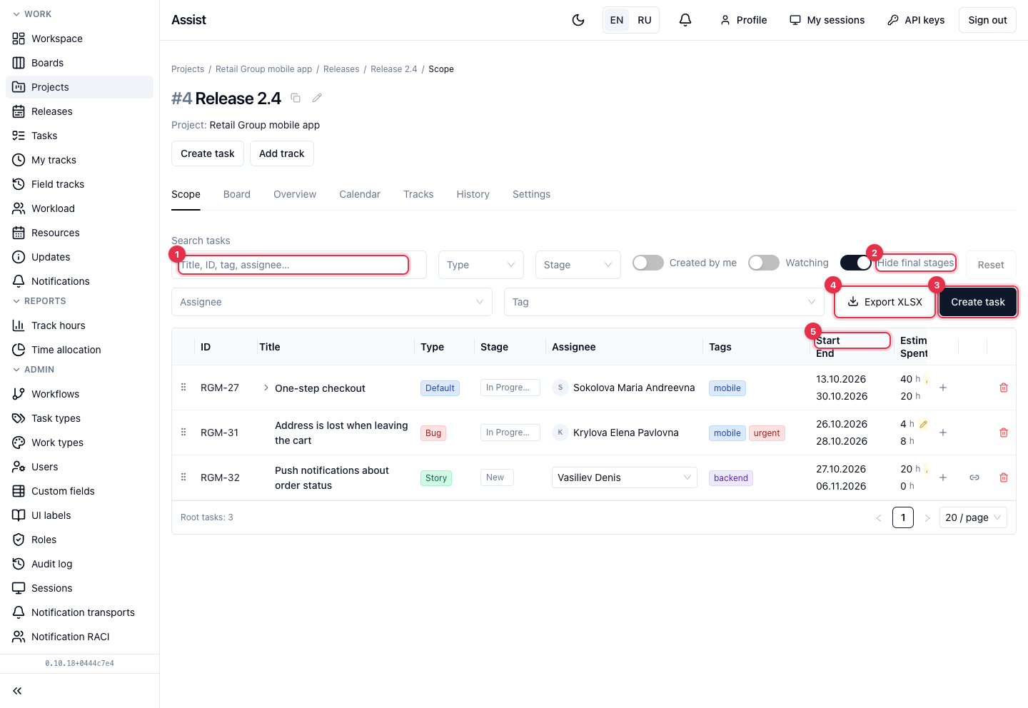Delete task RGM-32 using its trash icon
Viewport: 1028px width, 708px height.
pos(1004,477)
